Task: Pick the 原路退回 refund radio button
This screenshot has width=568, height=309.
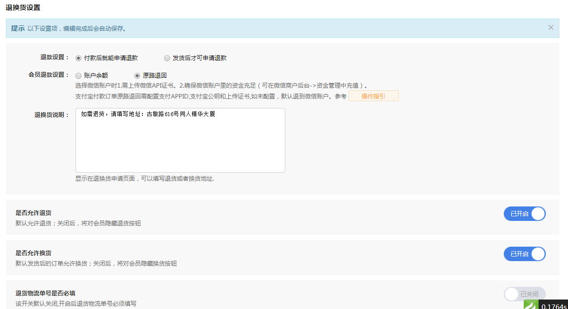Action: (137, 75)
